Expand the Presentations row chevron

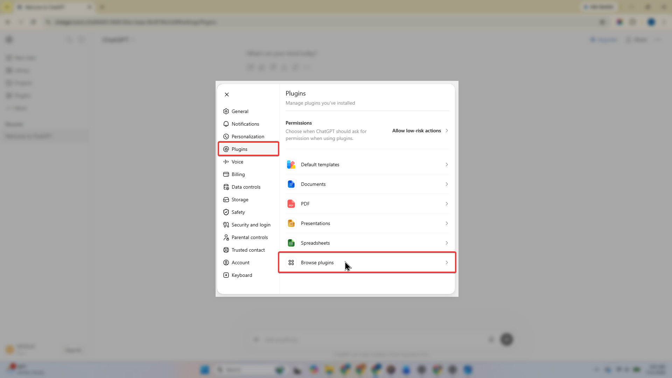447,223
